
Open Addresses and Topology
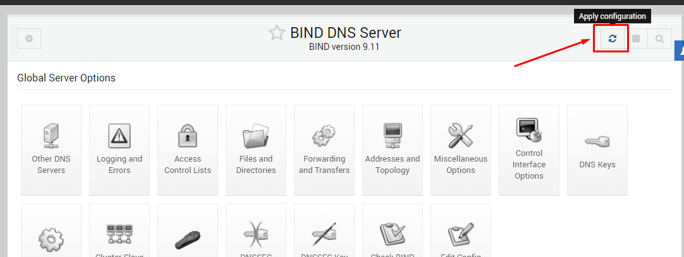click(x=393, y=150)
